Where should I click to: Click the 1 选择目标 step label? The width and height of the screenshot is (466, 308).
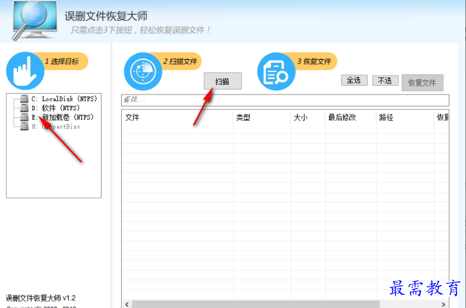[62, 62]
